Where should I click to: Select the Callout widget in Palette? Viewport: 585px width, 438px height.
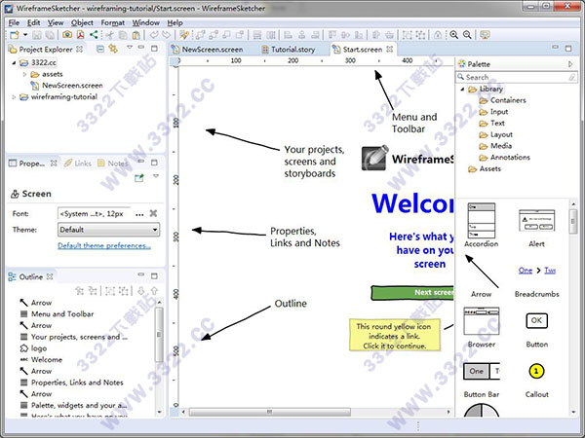(536, 381)
